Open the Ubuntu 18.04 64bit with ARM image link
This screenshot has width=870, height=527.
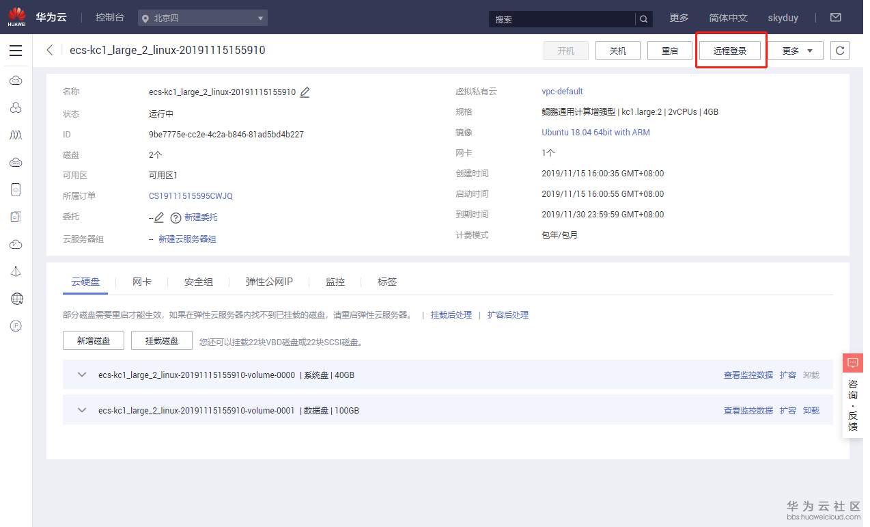pyautogui.click(x=595, y=133)
